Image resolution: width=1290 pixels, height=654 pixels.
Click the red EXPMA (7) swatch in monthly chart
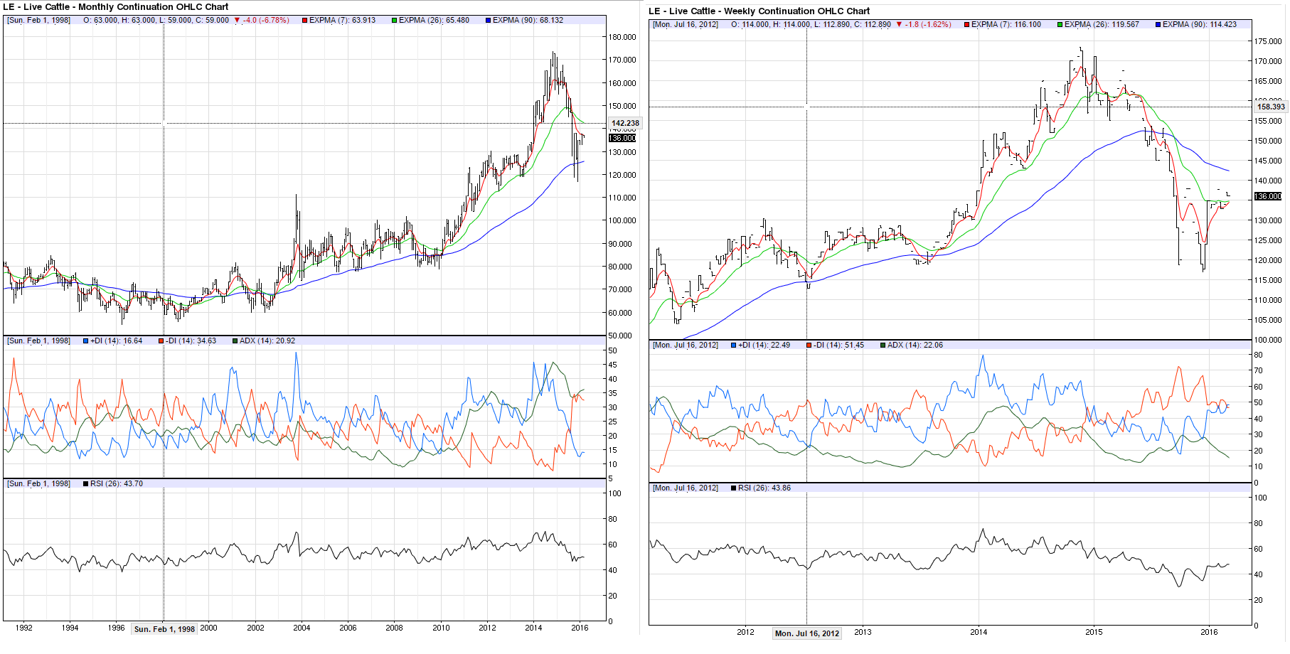tap(304, 21)
